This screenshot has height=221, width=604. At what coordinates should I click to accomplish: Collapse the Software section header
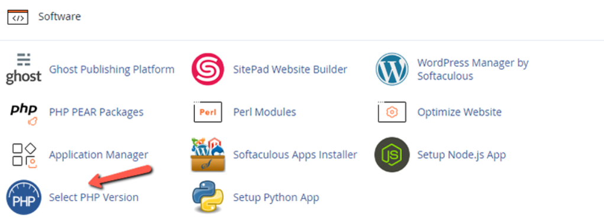[60, 17]
